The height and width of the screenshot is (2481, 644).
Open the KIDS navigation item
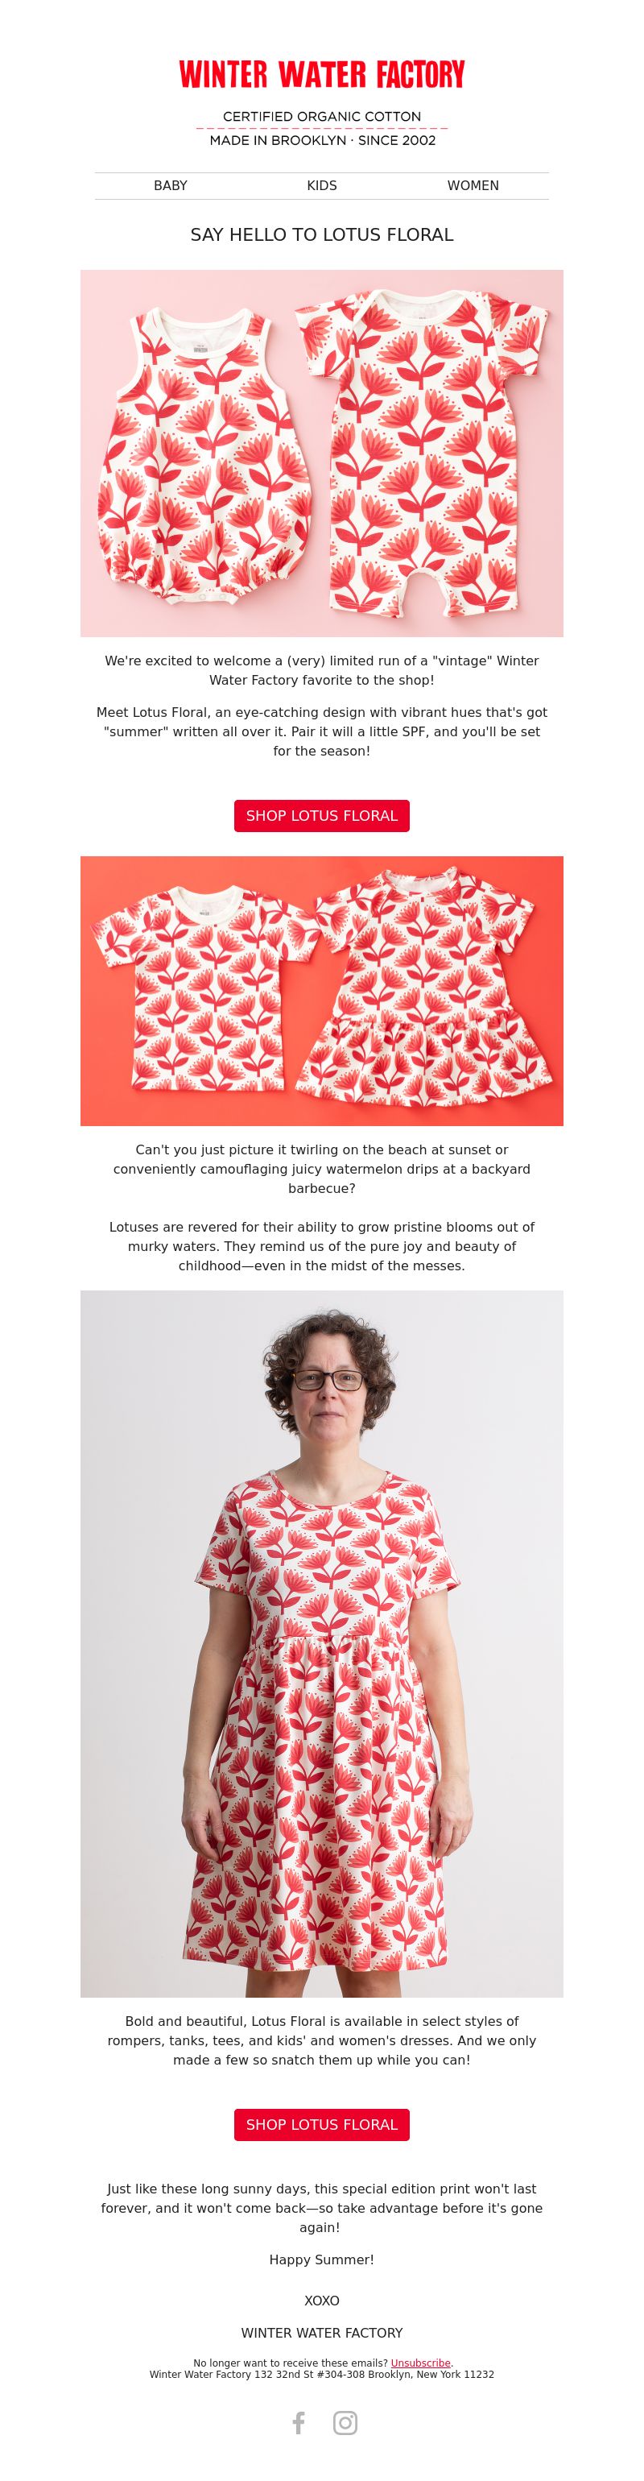(x=321, y=186)
